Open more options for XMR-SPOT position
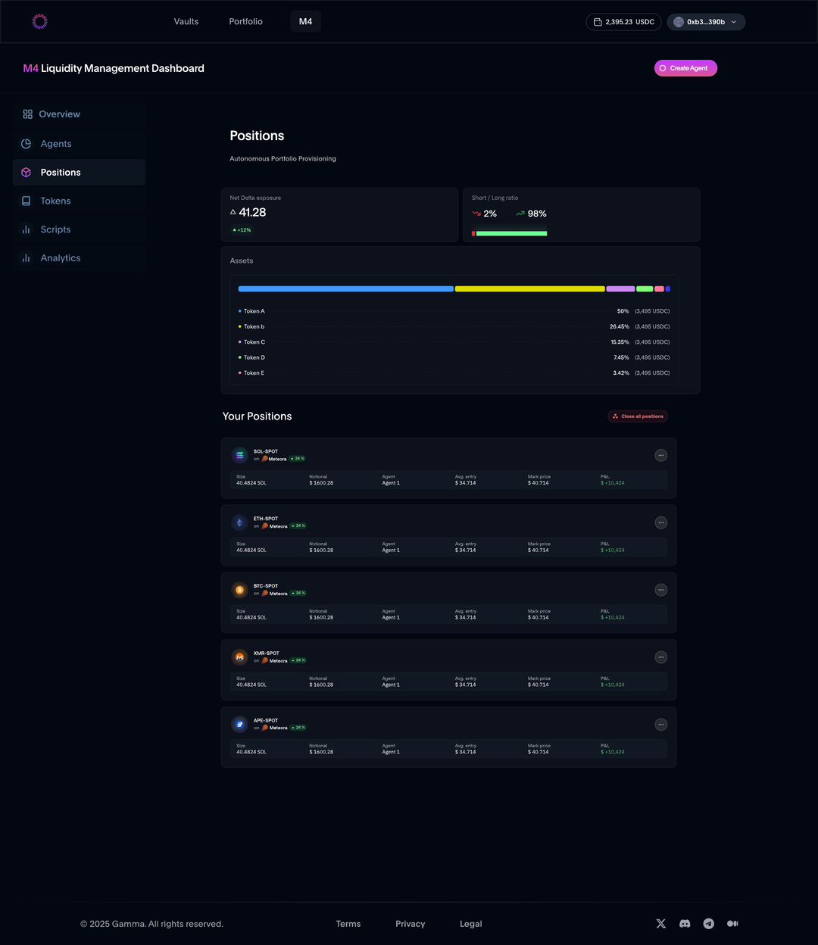Viewport: 818px width, 945px height. 661,657
